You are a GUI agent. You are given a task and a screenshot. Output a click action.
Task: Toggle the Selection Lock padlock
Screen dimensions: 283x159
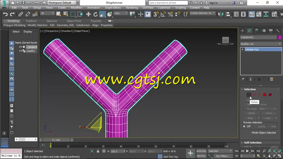tap(98, 151)
